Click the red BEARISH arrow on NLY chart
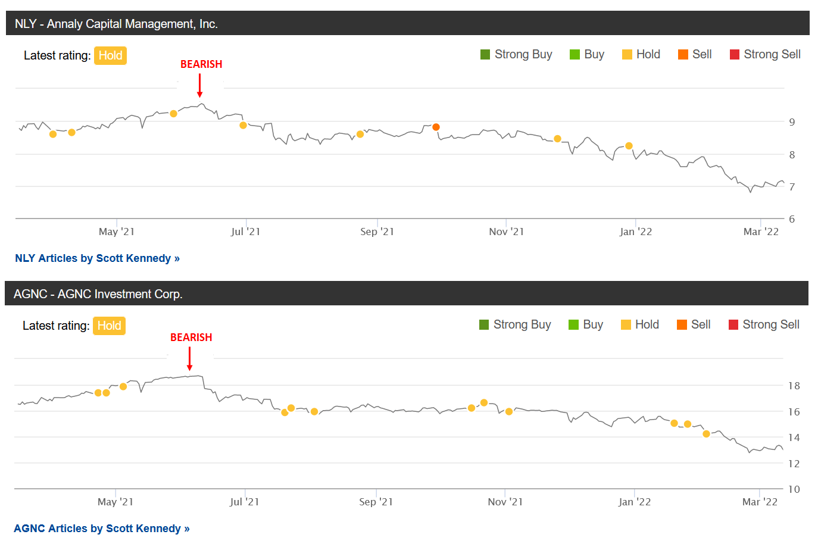Viewport: 818px width, 547px height. click(x=200, y=86)
